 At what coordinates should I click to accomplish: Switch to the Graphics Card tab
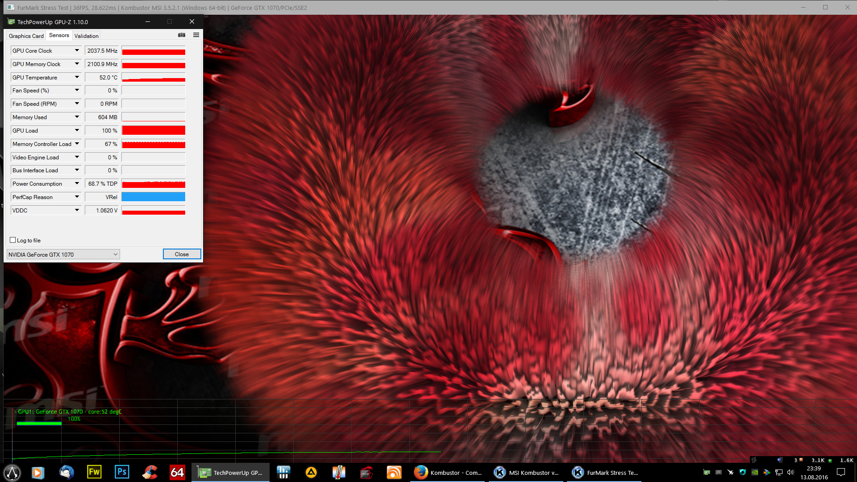click(26, 36)
